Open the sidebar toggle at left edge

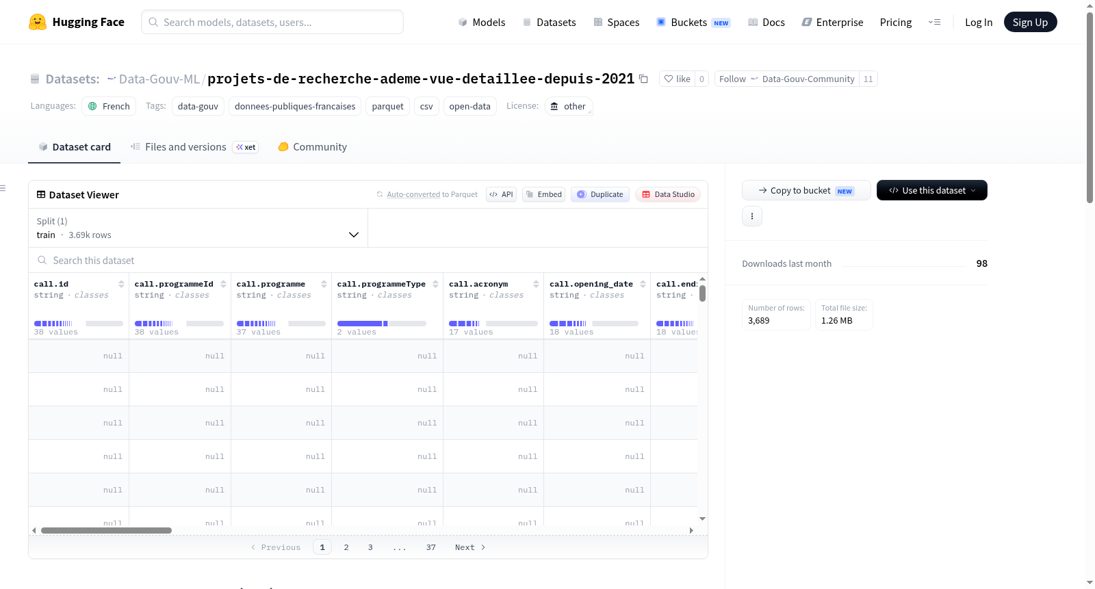[3, 188]
